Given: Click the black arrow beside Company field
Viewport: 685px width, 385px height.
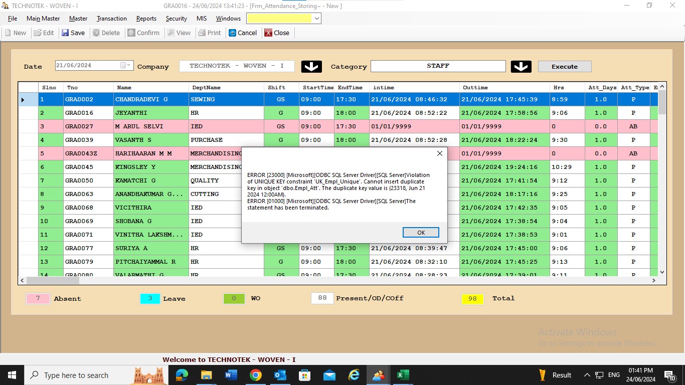Looking at the screenshot, I should point(311,67).
